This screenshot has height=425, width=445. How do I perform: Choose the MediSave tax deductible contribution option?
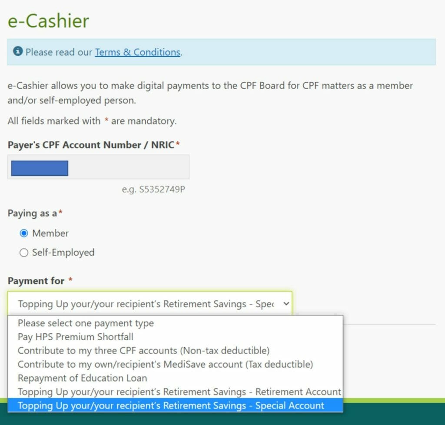pos(164,364)
